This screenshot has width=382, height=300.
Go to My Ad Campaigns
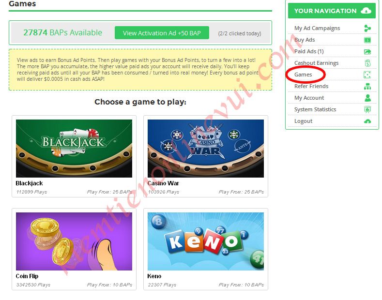[x=317, y=28]
